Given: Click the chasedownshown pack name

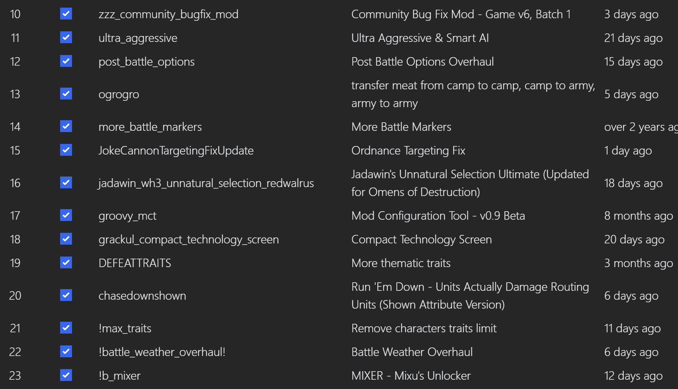Looking at the screenshot, I should pos(142,296).
